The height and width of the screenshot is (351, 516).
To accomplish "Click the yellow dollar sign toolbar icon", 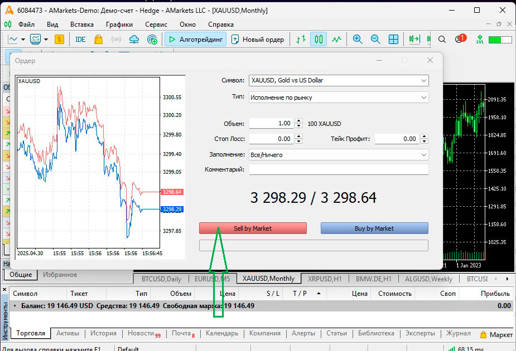I will (x=59, y=40).
